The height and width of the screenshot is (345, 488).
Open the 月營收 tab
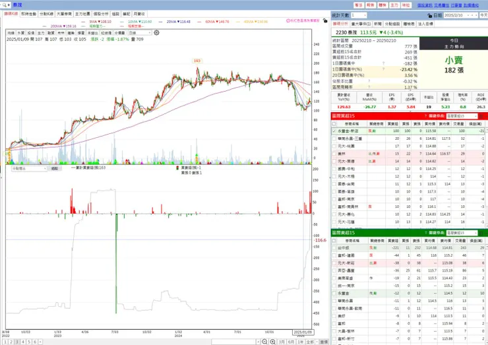click(x=139, y=14)
